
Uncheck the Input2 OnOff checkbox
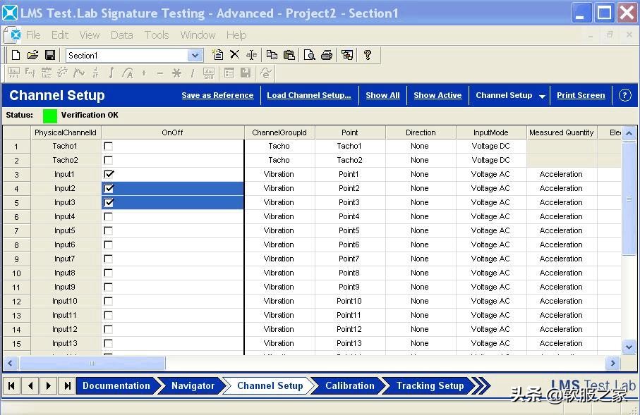[109, 188]
